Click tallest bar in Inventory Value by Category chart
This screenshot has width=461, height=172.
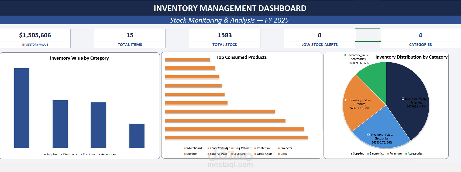click(x=22, y=107)
